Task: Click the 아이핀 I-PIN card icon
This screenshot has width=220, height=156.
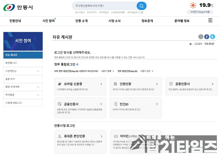Action: (116, 136)
